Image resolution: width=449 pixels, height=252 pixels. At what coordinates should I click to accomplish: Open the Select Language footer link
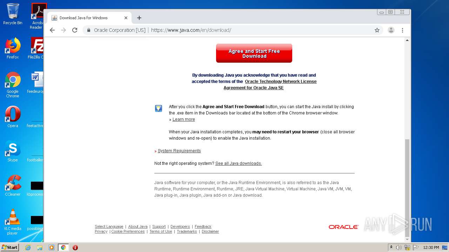[x=109, y=226]
